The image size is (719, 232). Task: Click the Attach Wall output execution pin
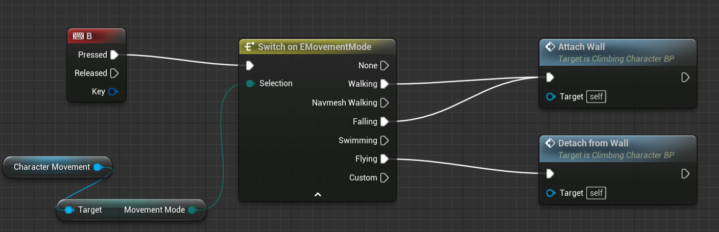(685, 78)
